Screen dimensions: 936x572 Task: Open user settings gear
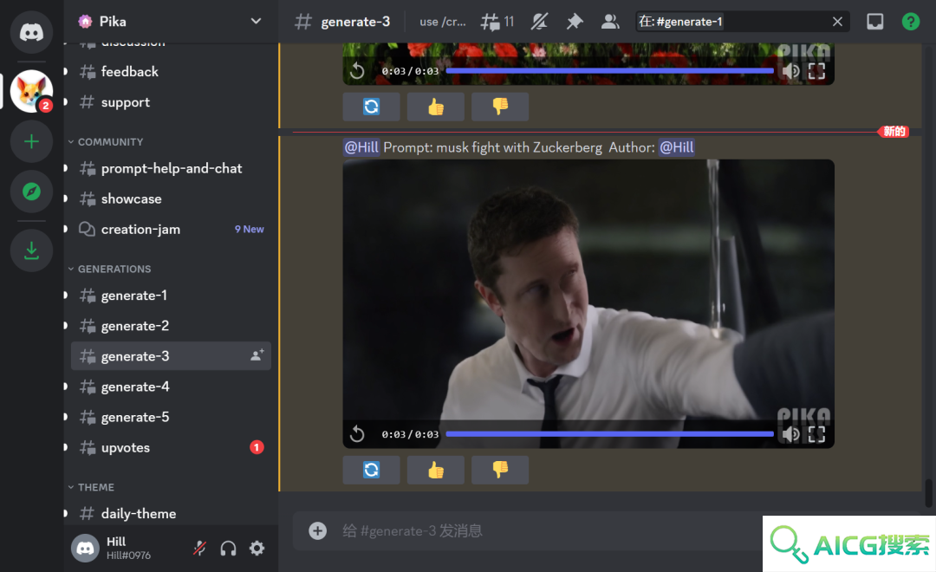pyautogui.click(x=257, y=548)
